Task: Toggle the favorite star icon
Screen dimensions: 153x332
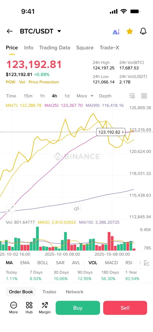Action: 129,32
